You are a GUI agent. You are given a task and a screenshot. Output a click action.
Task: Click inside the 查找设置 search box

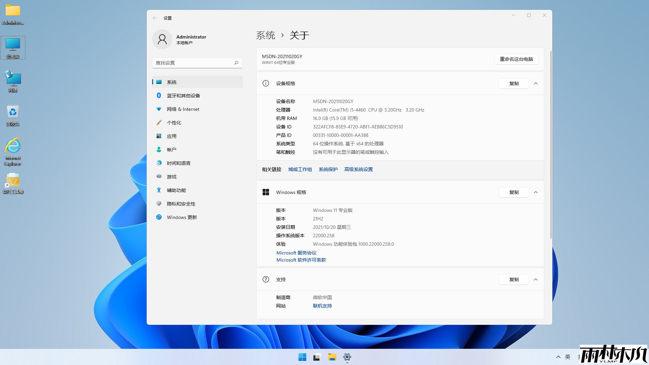[197, 63]
